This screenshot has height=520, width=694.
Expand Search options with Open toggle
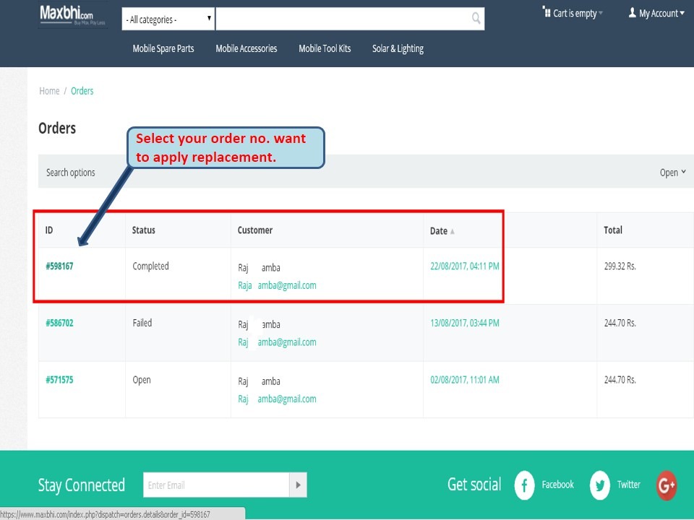[x=672, y=173]
